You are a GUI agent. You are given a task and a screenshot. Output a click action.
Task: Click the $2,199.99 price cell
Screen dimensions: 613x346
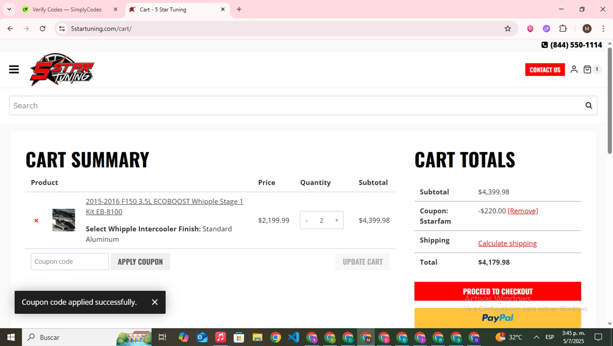(274, 221)
